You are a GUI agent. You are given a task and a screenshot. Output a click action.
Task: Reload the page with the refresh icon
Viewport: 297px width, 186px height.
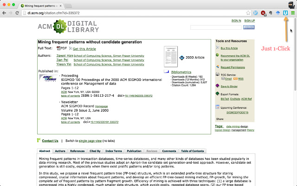17,13
